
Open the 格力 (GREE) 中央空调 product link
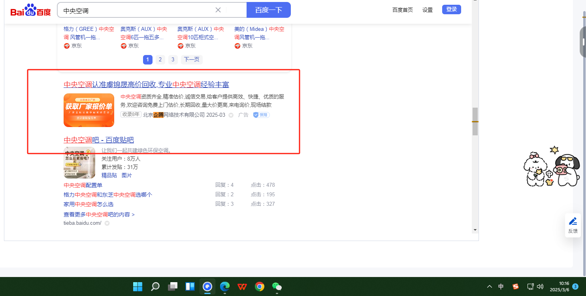coord(89,33)
